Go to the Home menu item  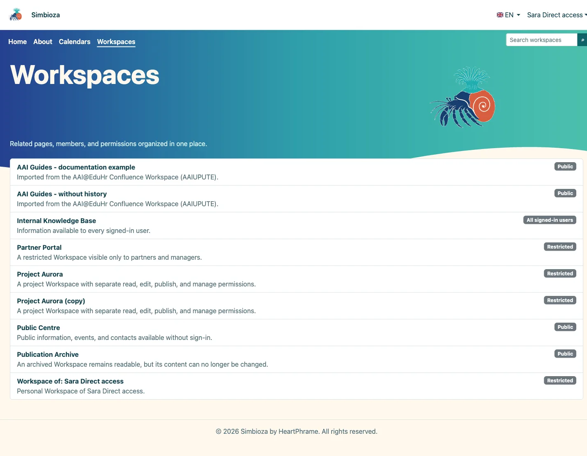(x=17, y=42)
